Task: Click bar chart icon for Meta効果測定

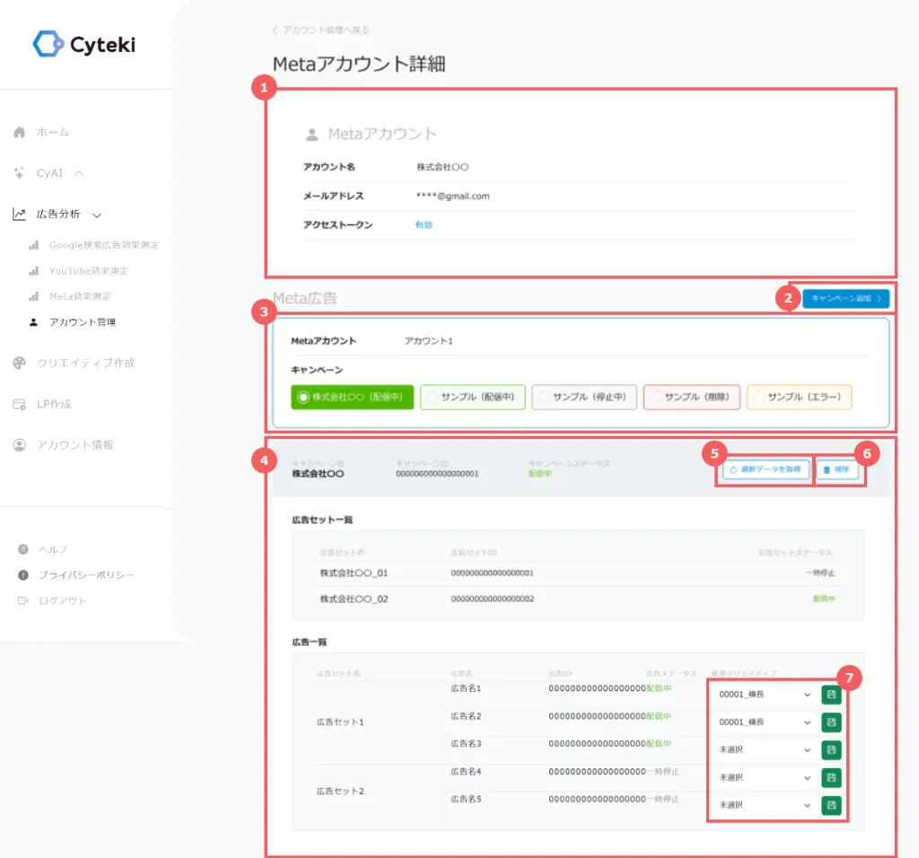Action: click(x=34, y=296)
